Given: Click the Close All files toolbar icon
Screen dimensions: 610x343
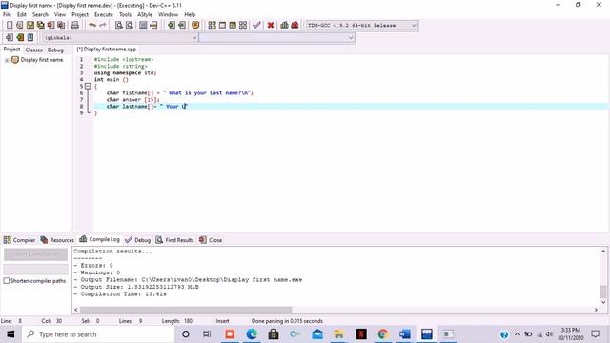Looking at the screenshot, I should (x=61, y=26).
